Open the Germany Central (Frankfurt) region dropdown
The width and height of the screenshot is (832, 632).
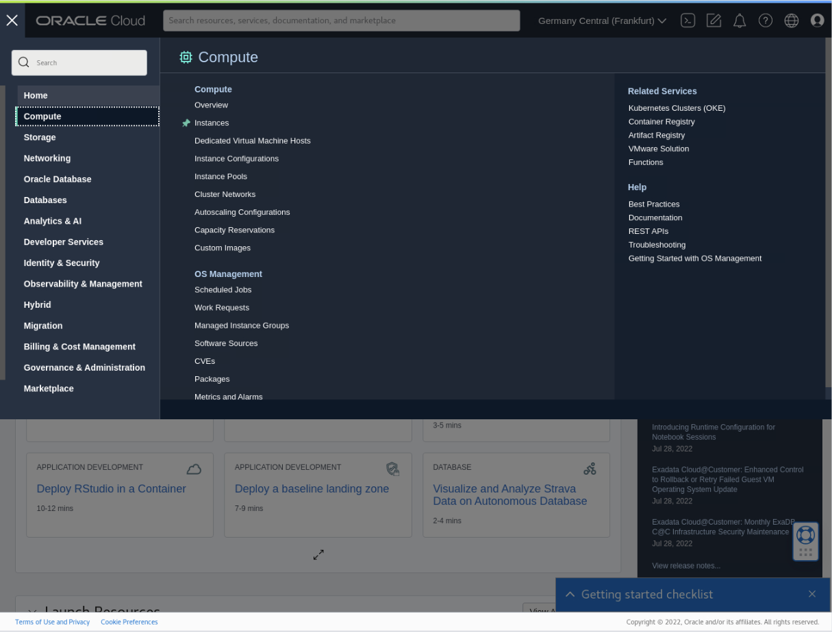click(601, 21)
